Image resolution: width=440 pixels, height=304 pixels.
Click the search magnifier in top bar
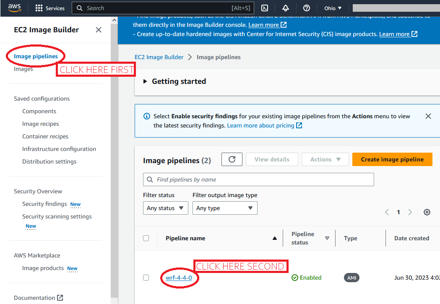[80, 8]
